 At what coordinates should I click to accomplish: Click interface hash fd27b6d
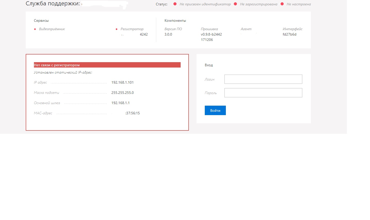tap(289, 34)
